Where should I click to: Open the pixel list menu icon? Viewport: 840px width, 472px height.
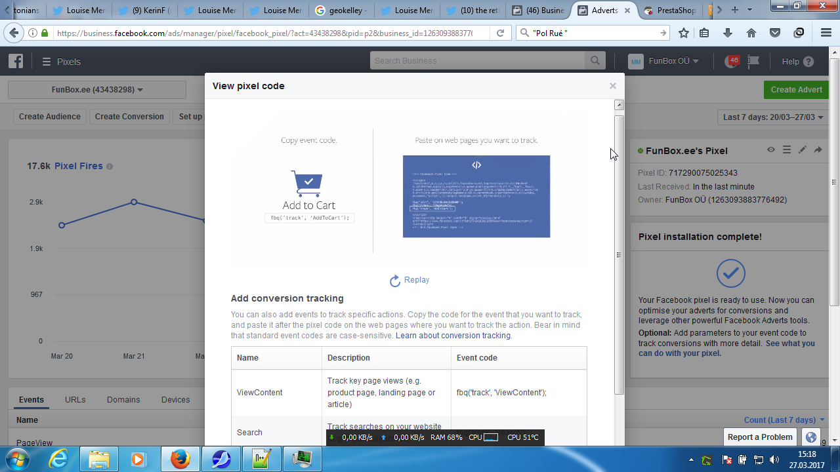coord(787,150)
